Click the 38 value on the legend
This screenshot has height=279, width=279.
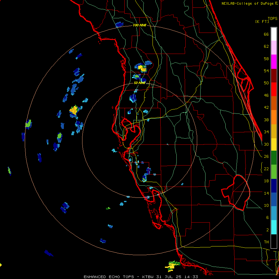266,120
